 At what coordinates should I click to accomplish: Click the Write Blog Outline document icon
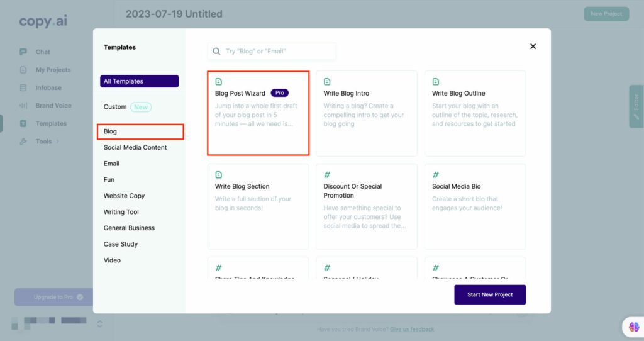pyautogui.click(x=435, y=82)
